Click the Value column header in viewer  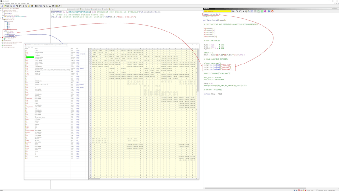(x=36, y=49)
